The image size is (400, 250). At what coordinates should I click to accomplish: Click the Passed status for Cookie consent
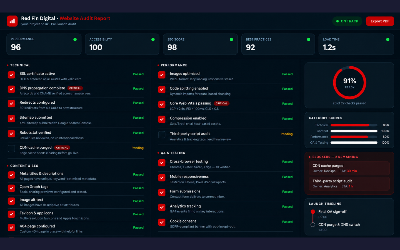[287, 222]
